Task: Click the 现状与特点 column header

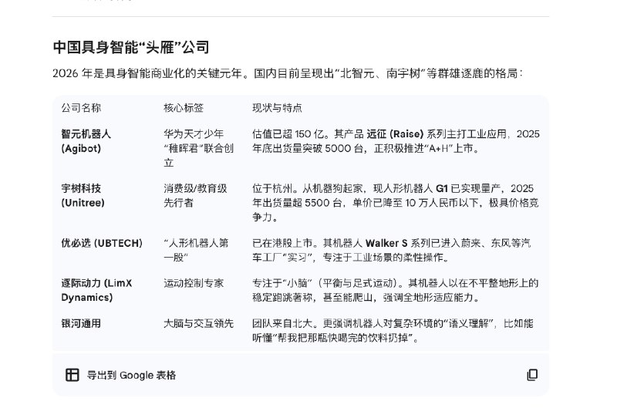Action: pos(277,108)
